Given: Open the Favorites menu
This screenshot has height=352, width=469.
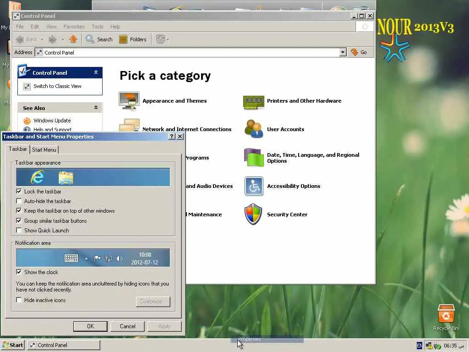Looking at the screenshot, I should 74,27.
